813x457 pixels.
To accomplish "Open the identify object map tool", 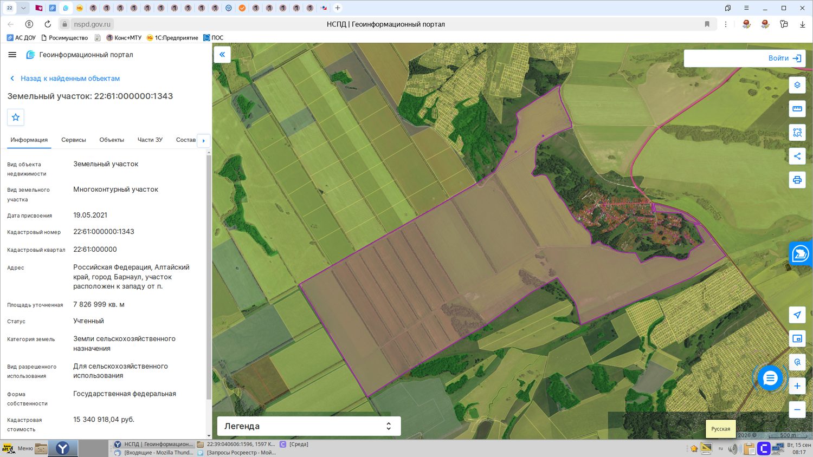I will coord(797,362).
